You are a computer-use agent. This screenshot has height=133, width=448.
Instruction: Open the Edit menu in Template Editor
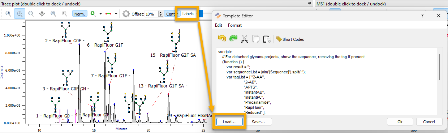(219, 25)
